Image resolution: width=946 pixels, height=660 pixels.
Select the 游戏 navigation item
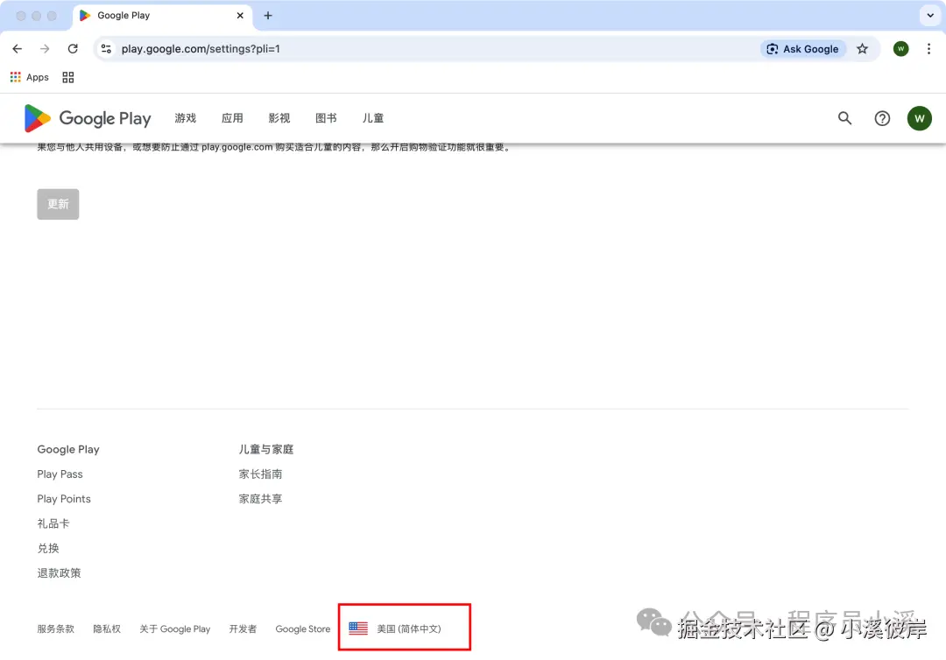[x=185, y=118]
